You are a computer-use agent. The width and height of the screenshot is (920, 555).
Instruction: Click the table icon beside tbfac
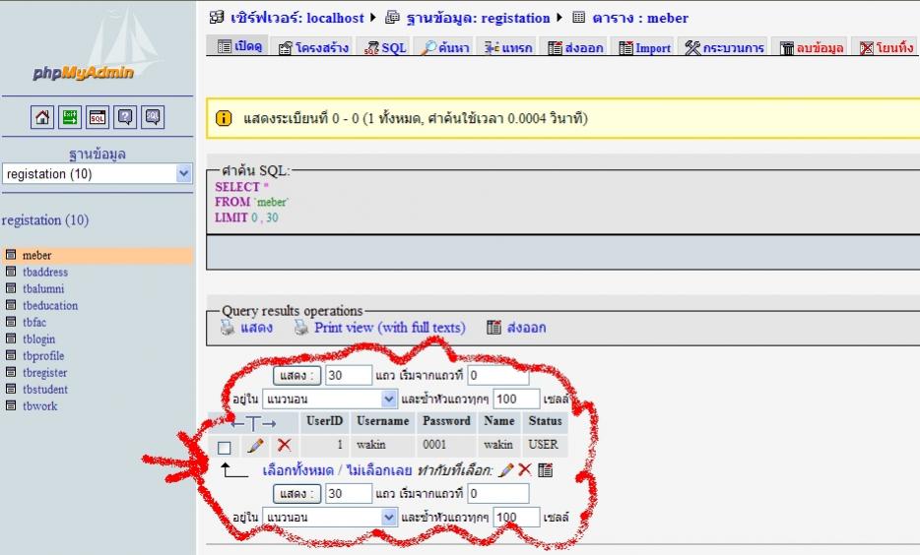tap(11, 322)
